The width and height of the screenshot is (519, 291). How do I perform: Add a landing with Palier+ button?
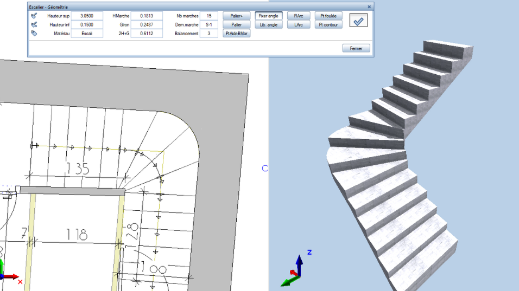(236, 16)
